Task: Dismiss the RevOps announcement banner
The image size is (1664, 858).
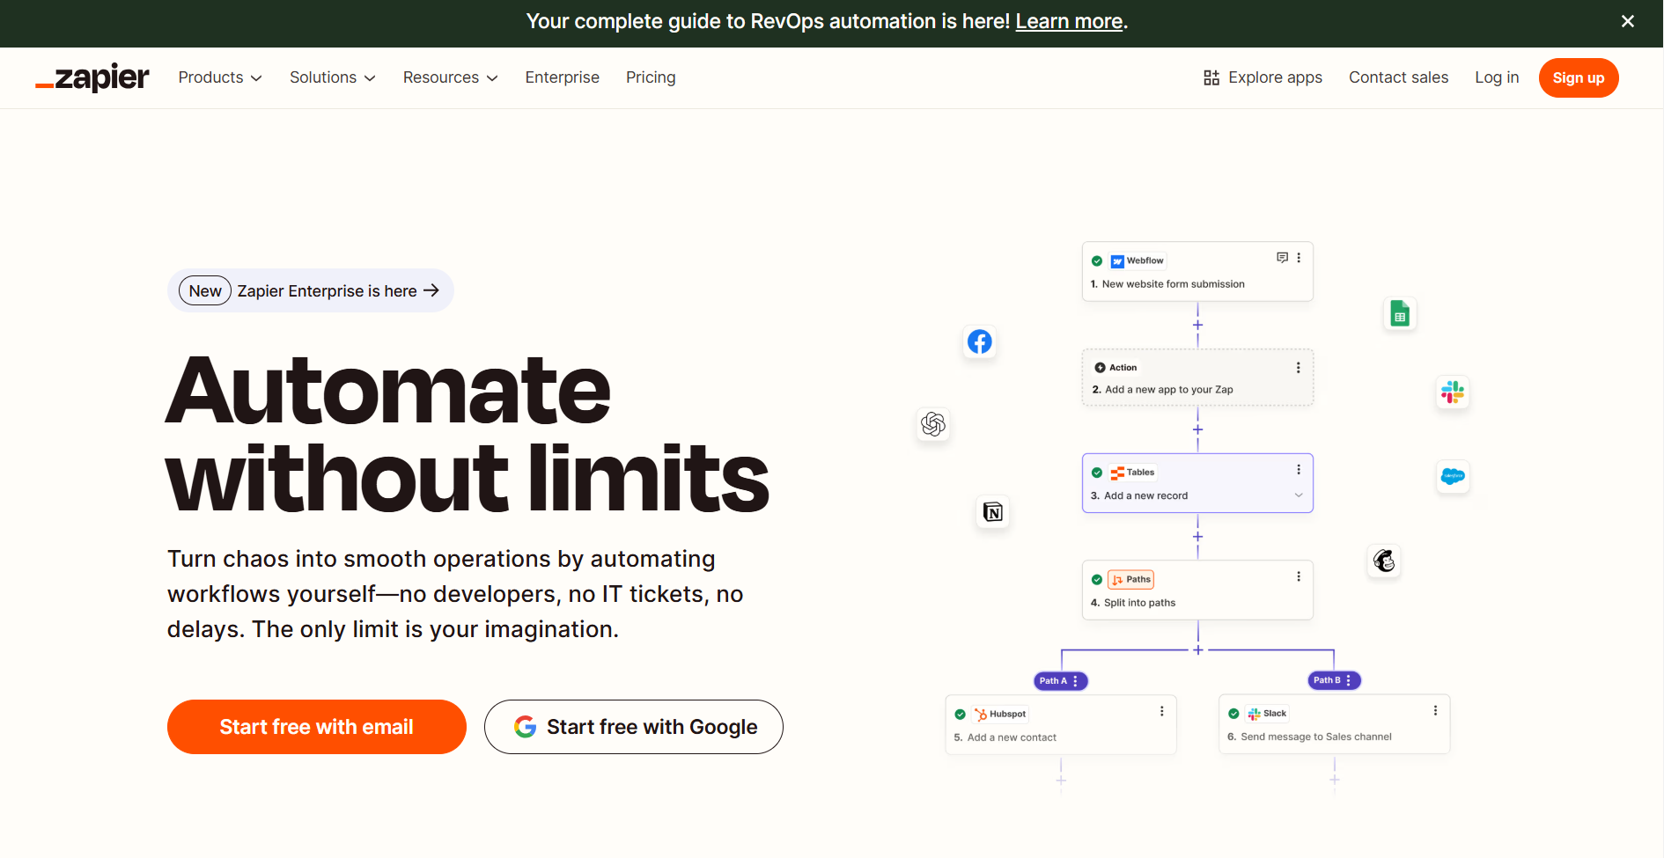Action: [x=1628, y=21]
